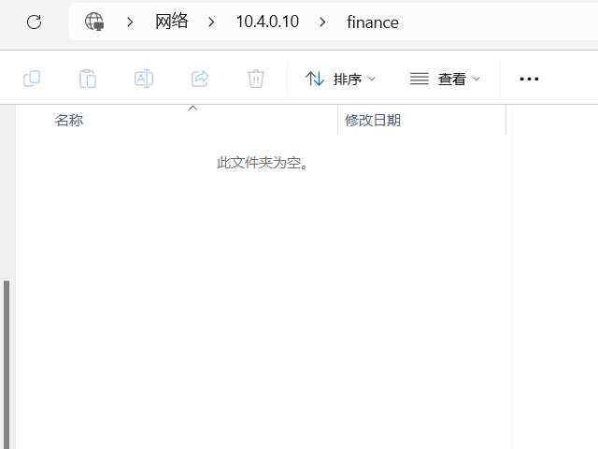Sort by the 名称 column header

click(x=178, y=121)
